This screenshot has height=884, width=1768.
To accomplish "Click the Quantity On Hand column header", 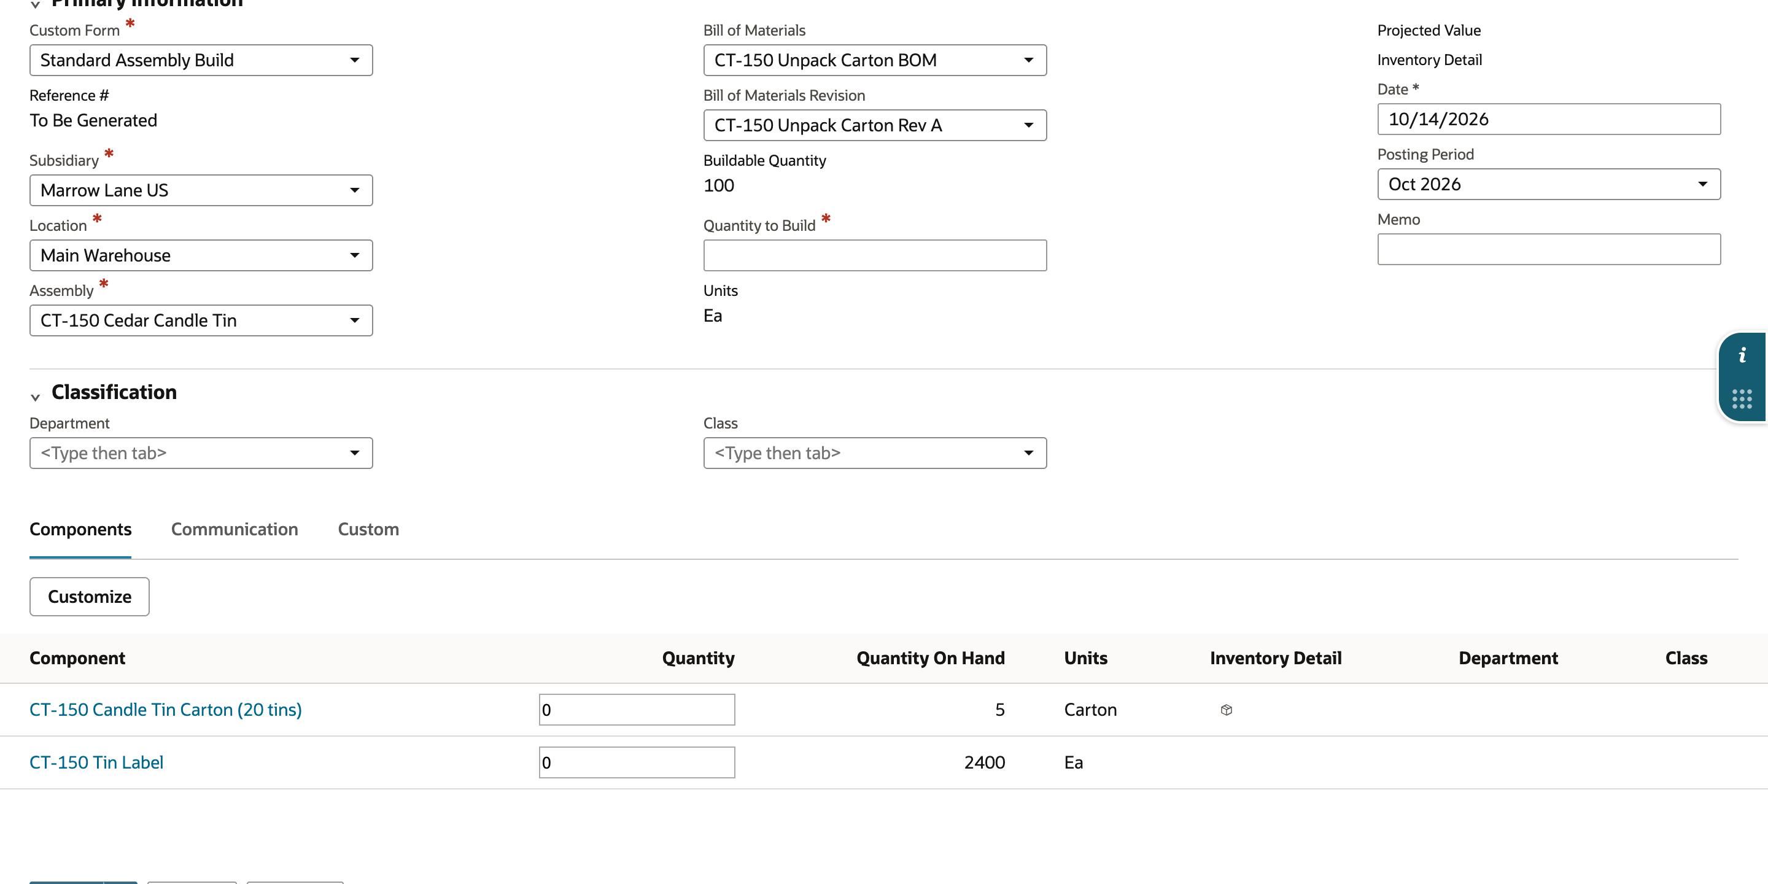I will (x=930, y=658).
